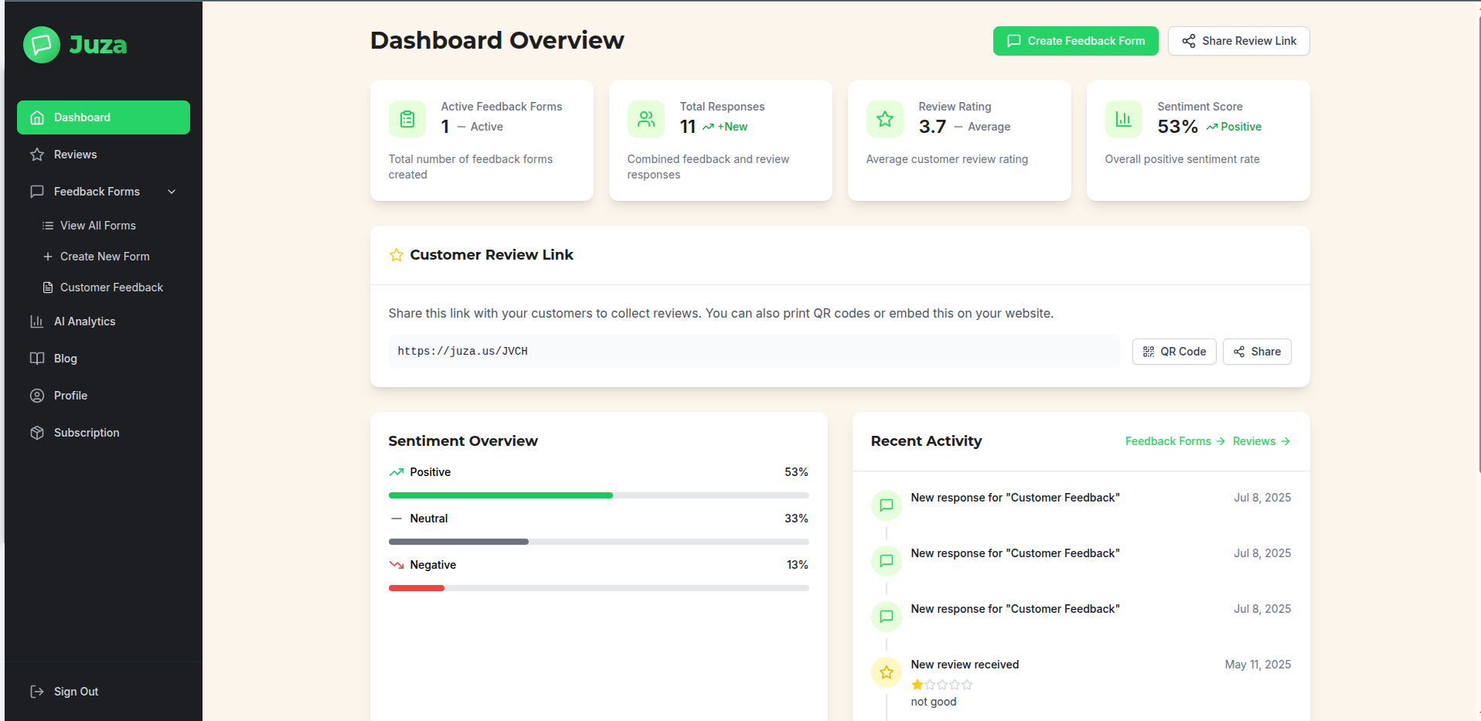This screenshot has height=721, width=1481.
Task: Click the yellow star icon for New review received
Action: [887, 672]
